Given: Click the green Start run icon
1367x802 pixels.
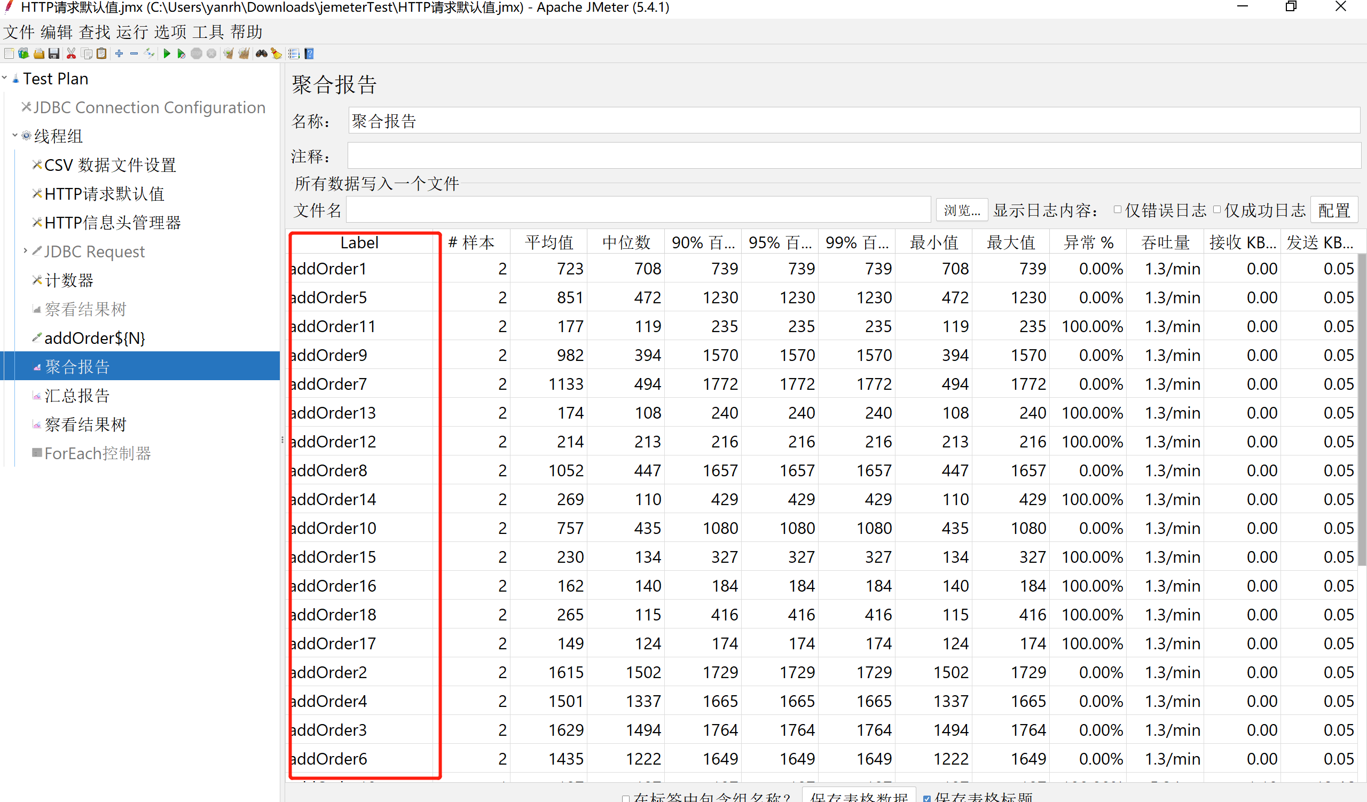Looking at the screenshot, I should pos(167,54).
